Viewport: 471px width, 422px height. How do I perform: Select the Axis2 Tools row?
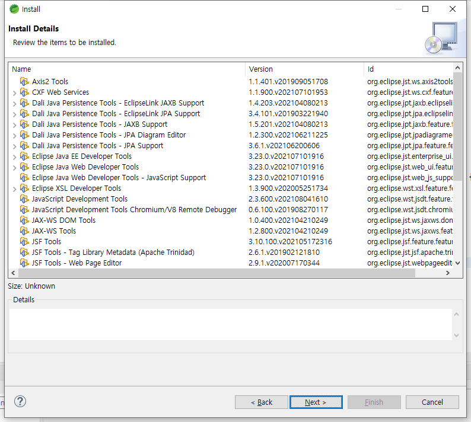[x=230, y=81]
